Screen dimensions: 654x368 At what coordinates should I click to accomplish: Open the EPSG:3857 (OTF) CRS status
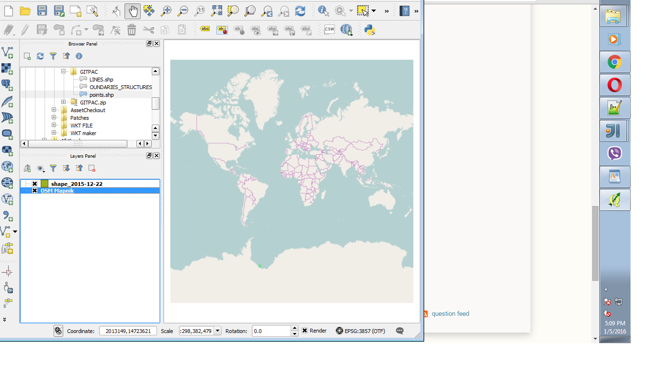[x=361, y=331]
